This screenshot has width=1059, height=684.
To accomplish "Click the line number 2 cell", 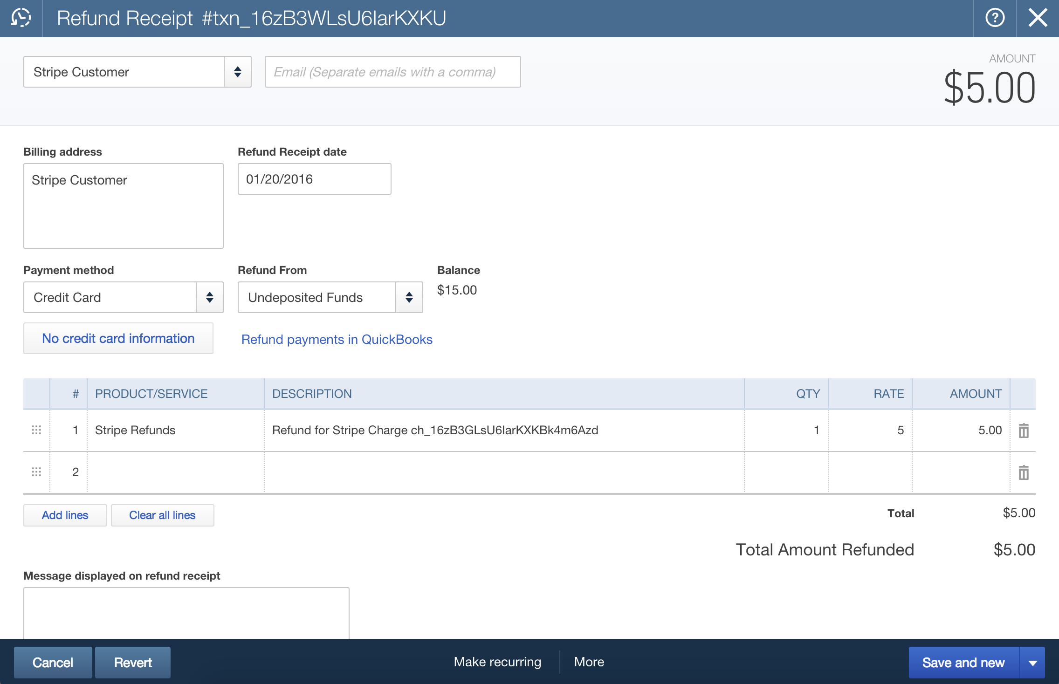I will [69, 472].
